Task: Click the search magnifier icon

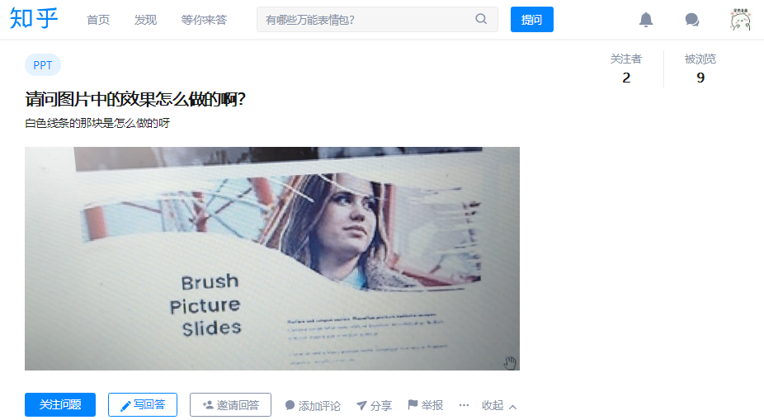Action: 481,19
